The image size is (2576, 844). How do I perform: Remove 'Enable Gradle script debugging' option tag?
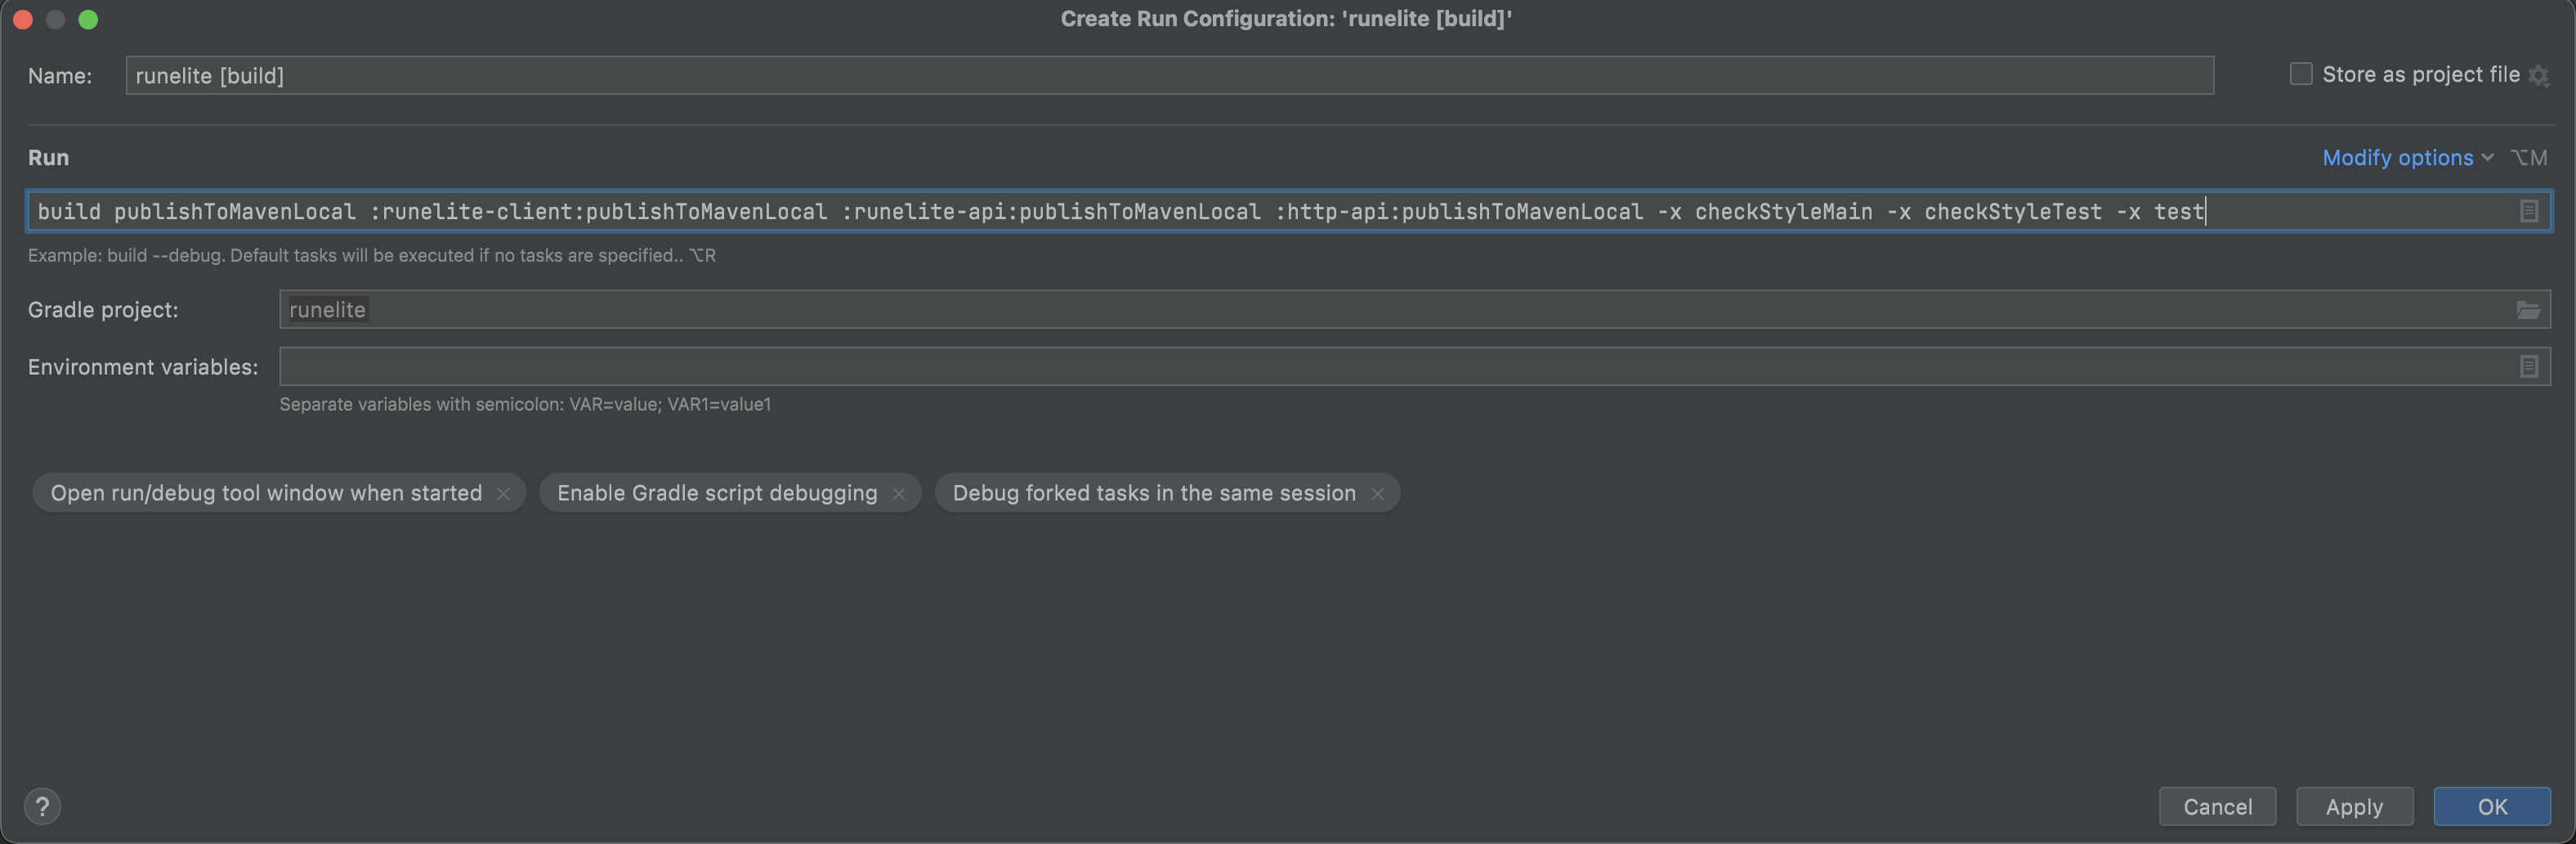pyautogui.click(x=898, y=494)
